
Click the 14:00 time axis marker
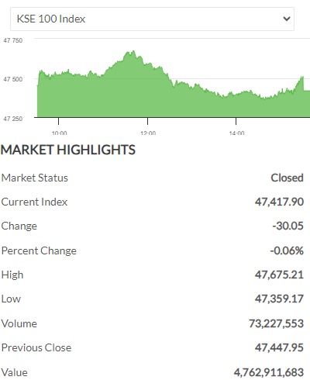click(x=236, y=133)
